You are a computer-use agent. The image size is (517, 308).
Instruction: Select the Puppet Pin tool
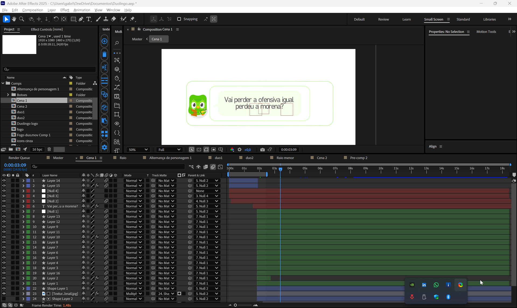pos(132,19)
